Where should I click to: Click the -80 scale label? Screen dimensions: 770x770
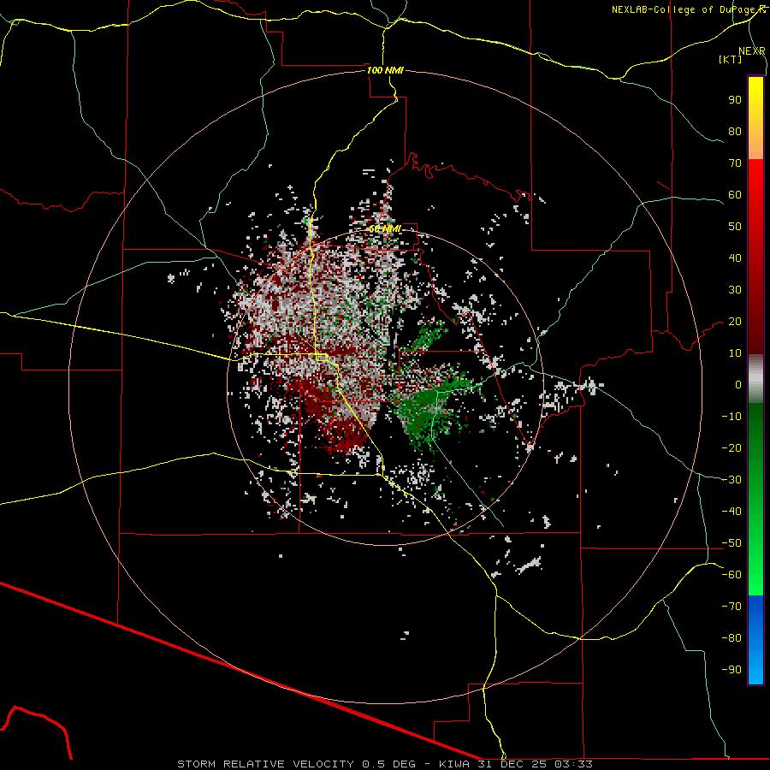pyautogui.click(x=731, y=638)
